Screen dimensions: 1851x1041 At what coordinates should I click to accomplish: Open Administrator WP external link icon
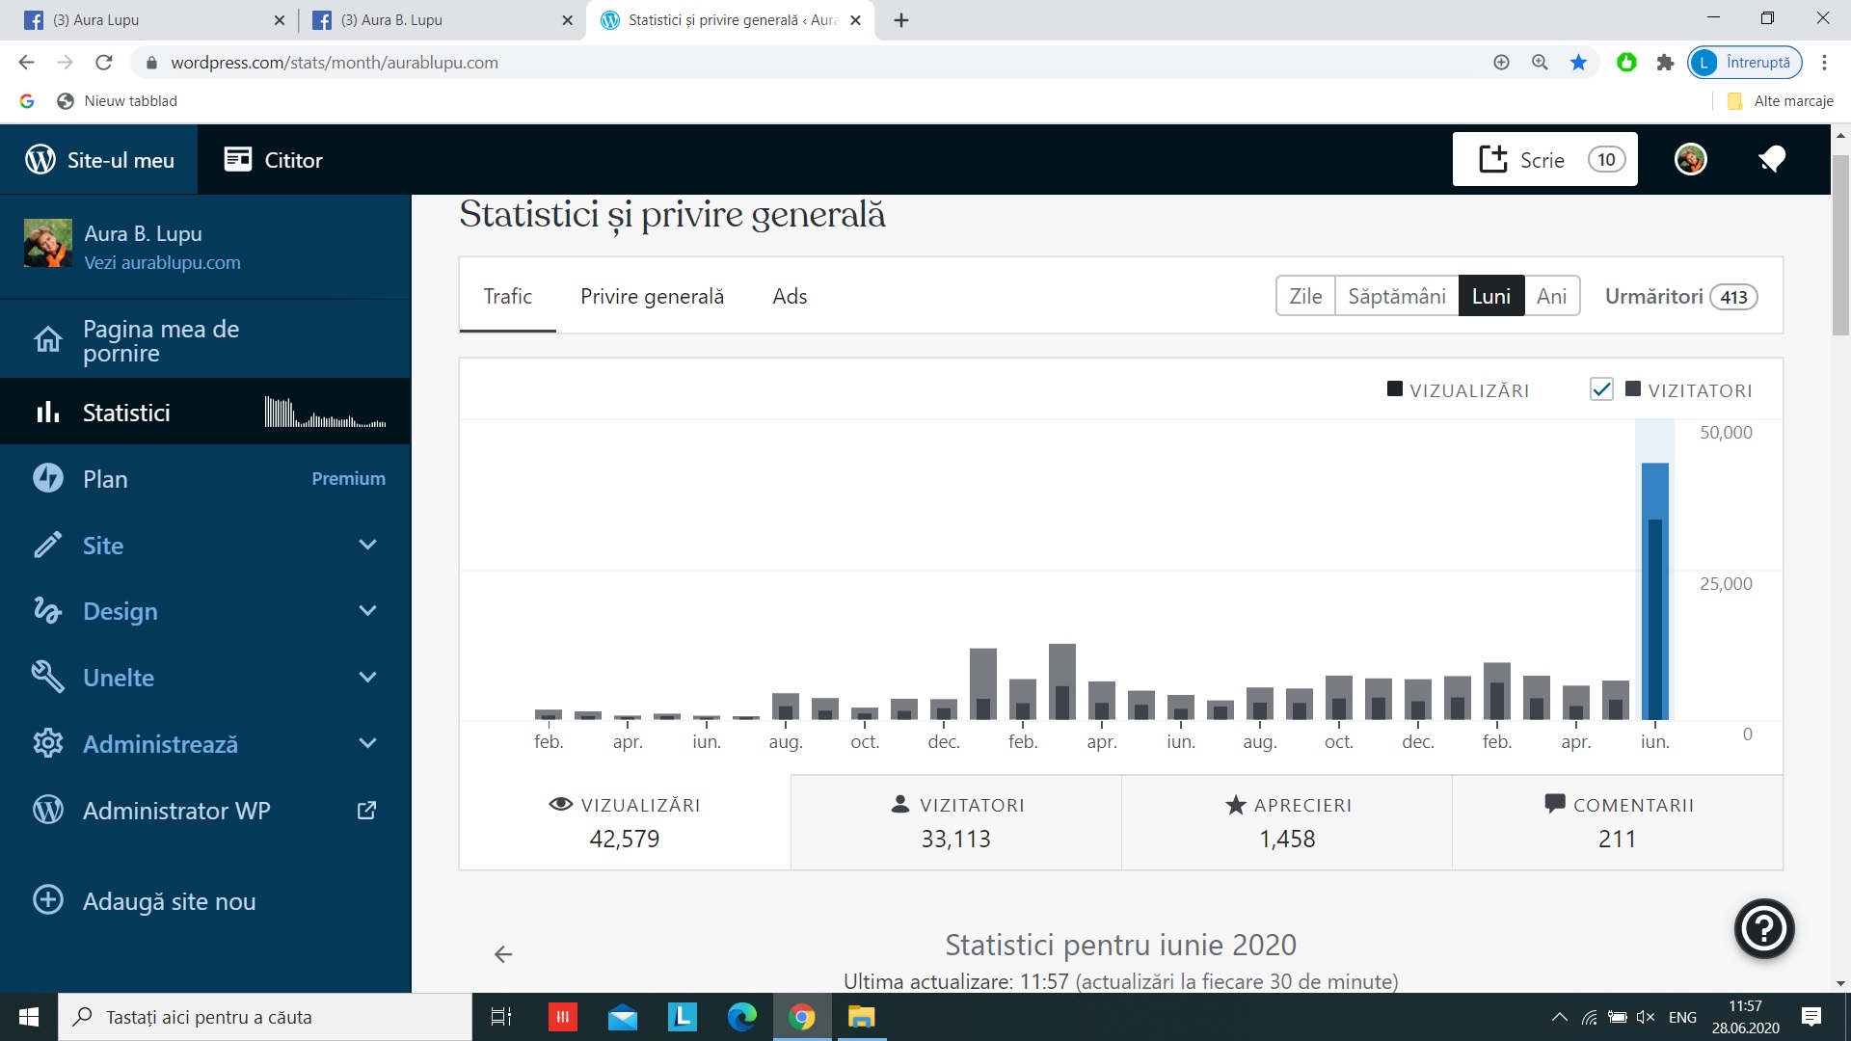pyautogui.click(x=366, y=811)
